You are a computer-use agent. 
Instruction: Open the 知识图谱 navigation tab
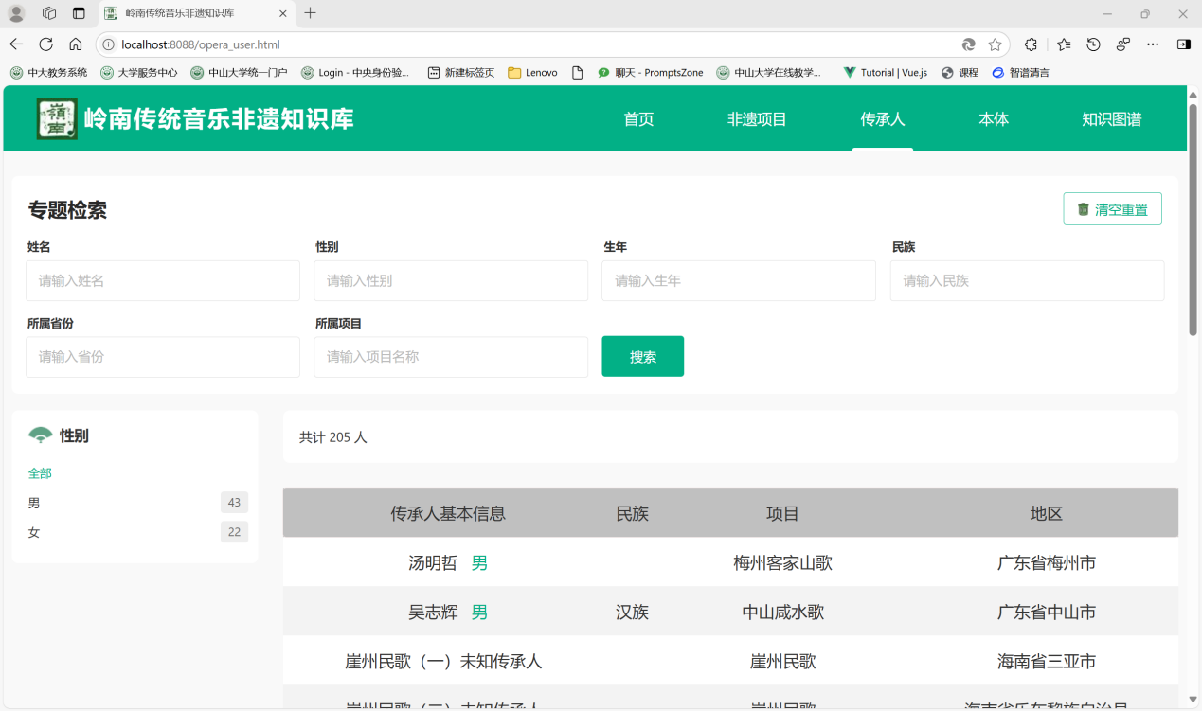(1111, 119)
